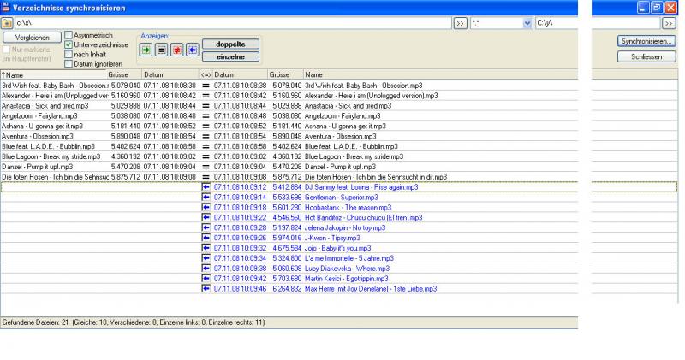Click blue arrow beside Max Herre file

click(x=205, y=289)
